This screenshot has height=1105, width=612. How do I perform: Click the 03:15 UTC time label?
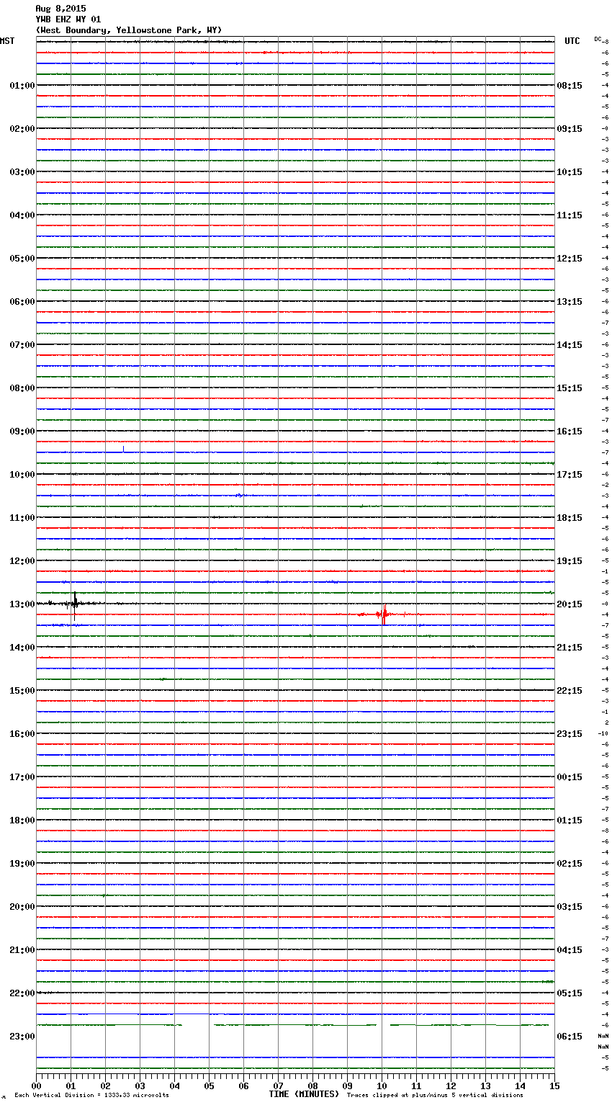[570, 907]
